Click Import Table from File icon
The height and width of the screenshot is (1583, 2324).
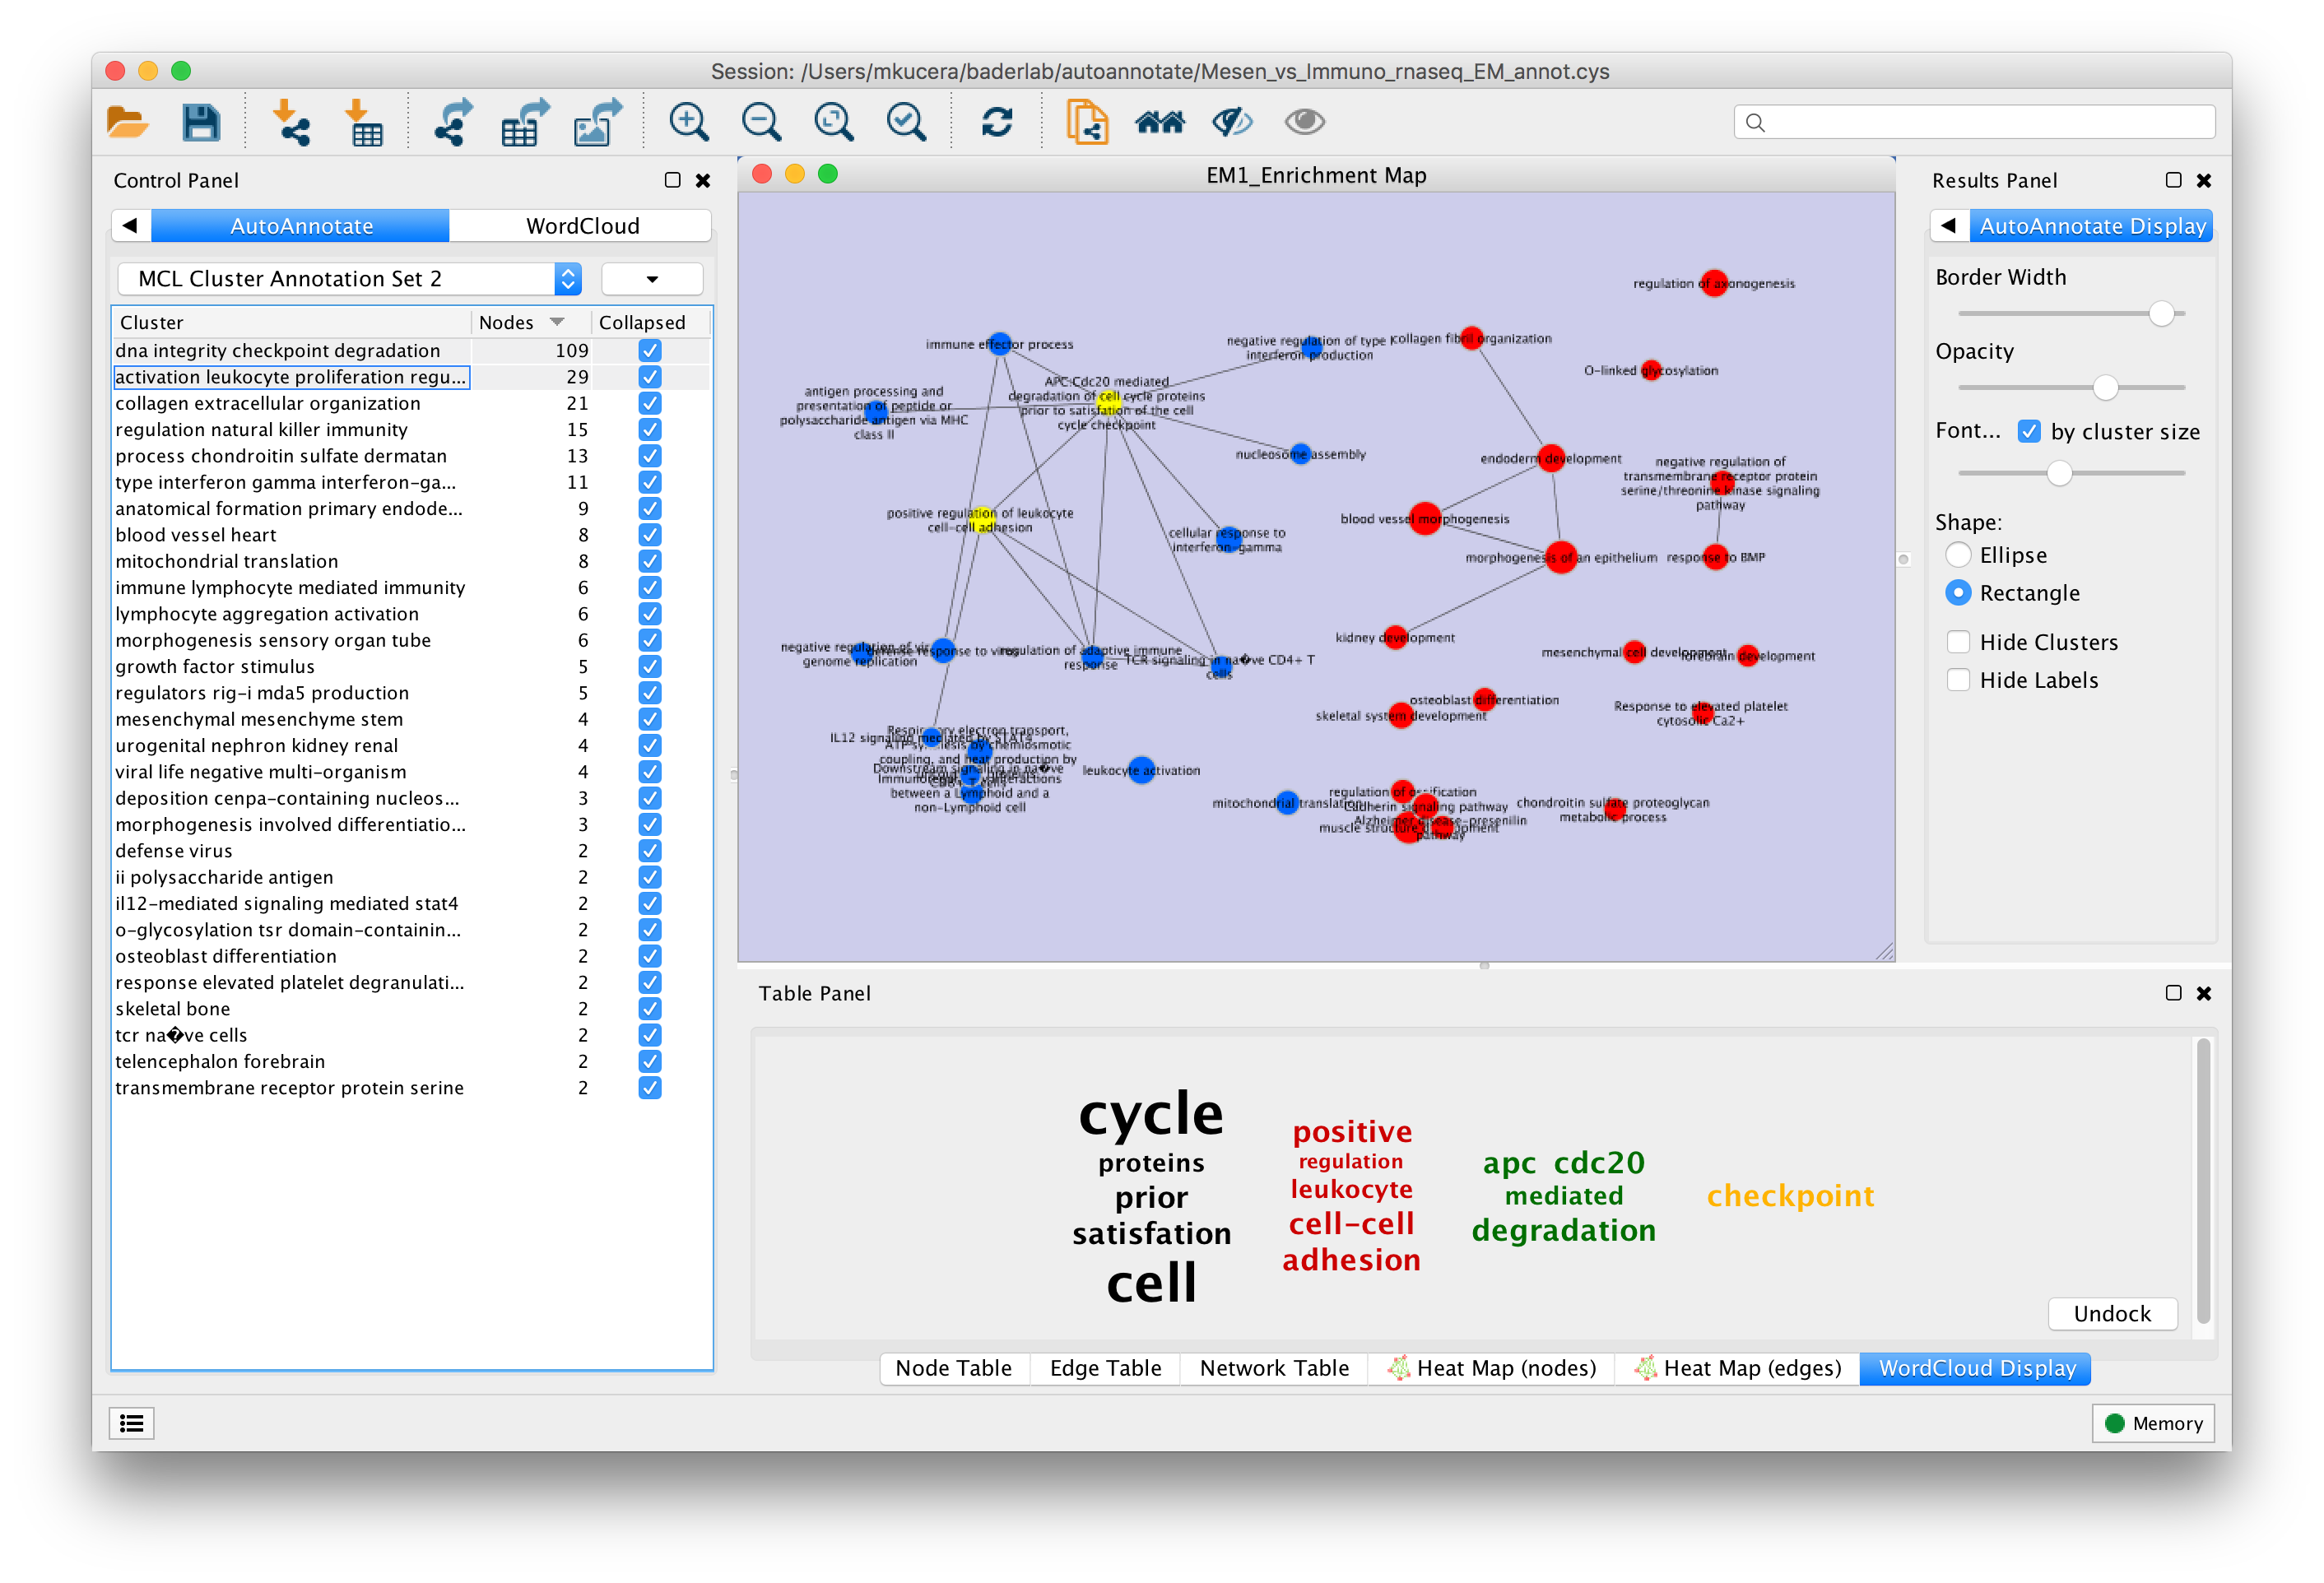click(x=364, y=122)
